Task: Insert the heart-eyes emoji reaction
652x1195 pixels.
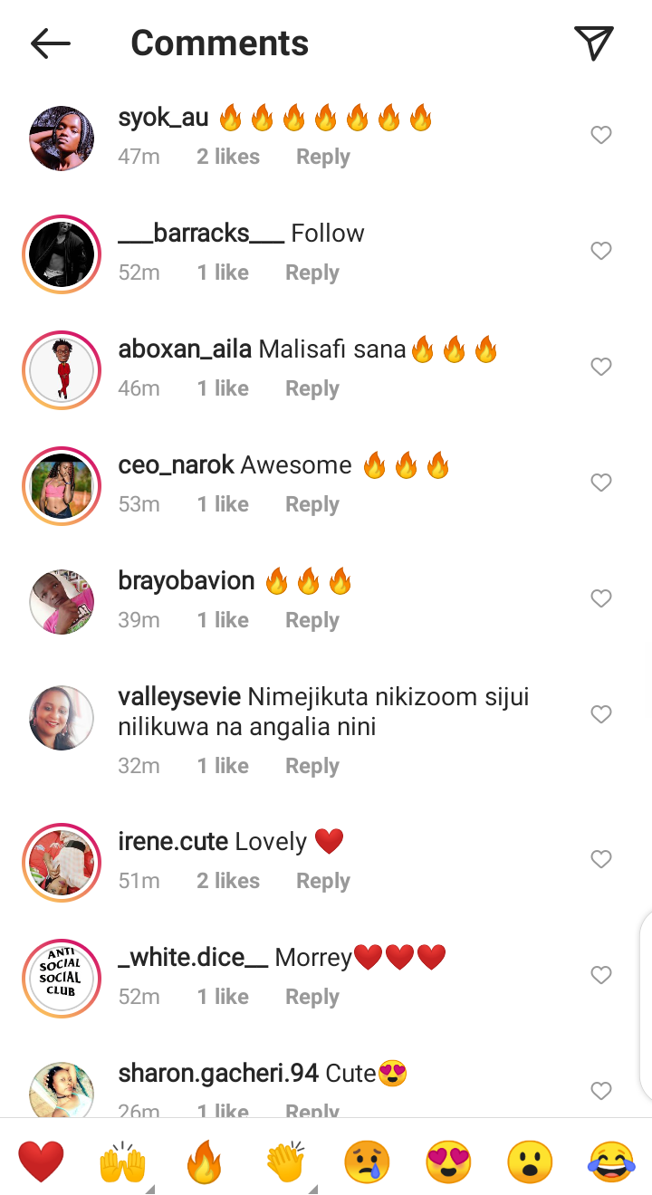Action: click(x=448, y=1162)
